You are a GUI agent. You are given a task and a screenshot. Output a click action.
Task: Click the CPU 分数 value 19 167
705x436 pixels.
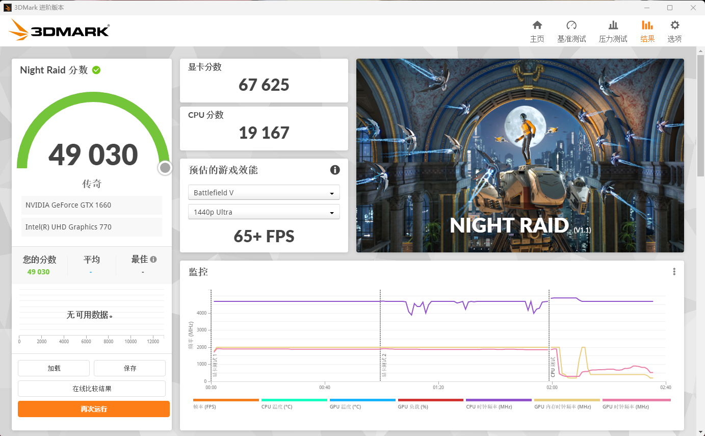pos(264,133)
